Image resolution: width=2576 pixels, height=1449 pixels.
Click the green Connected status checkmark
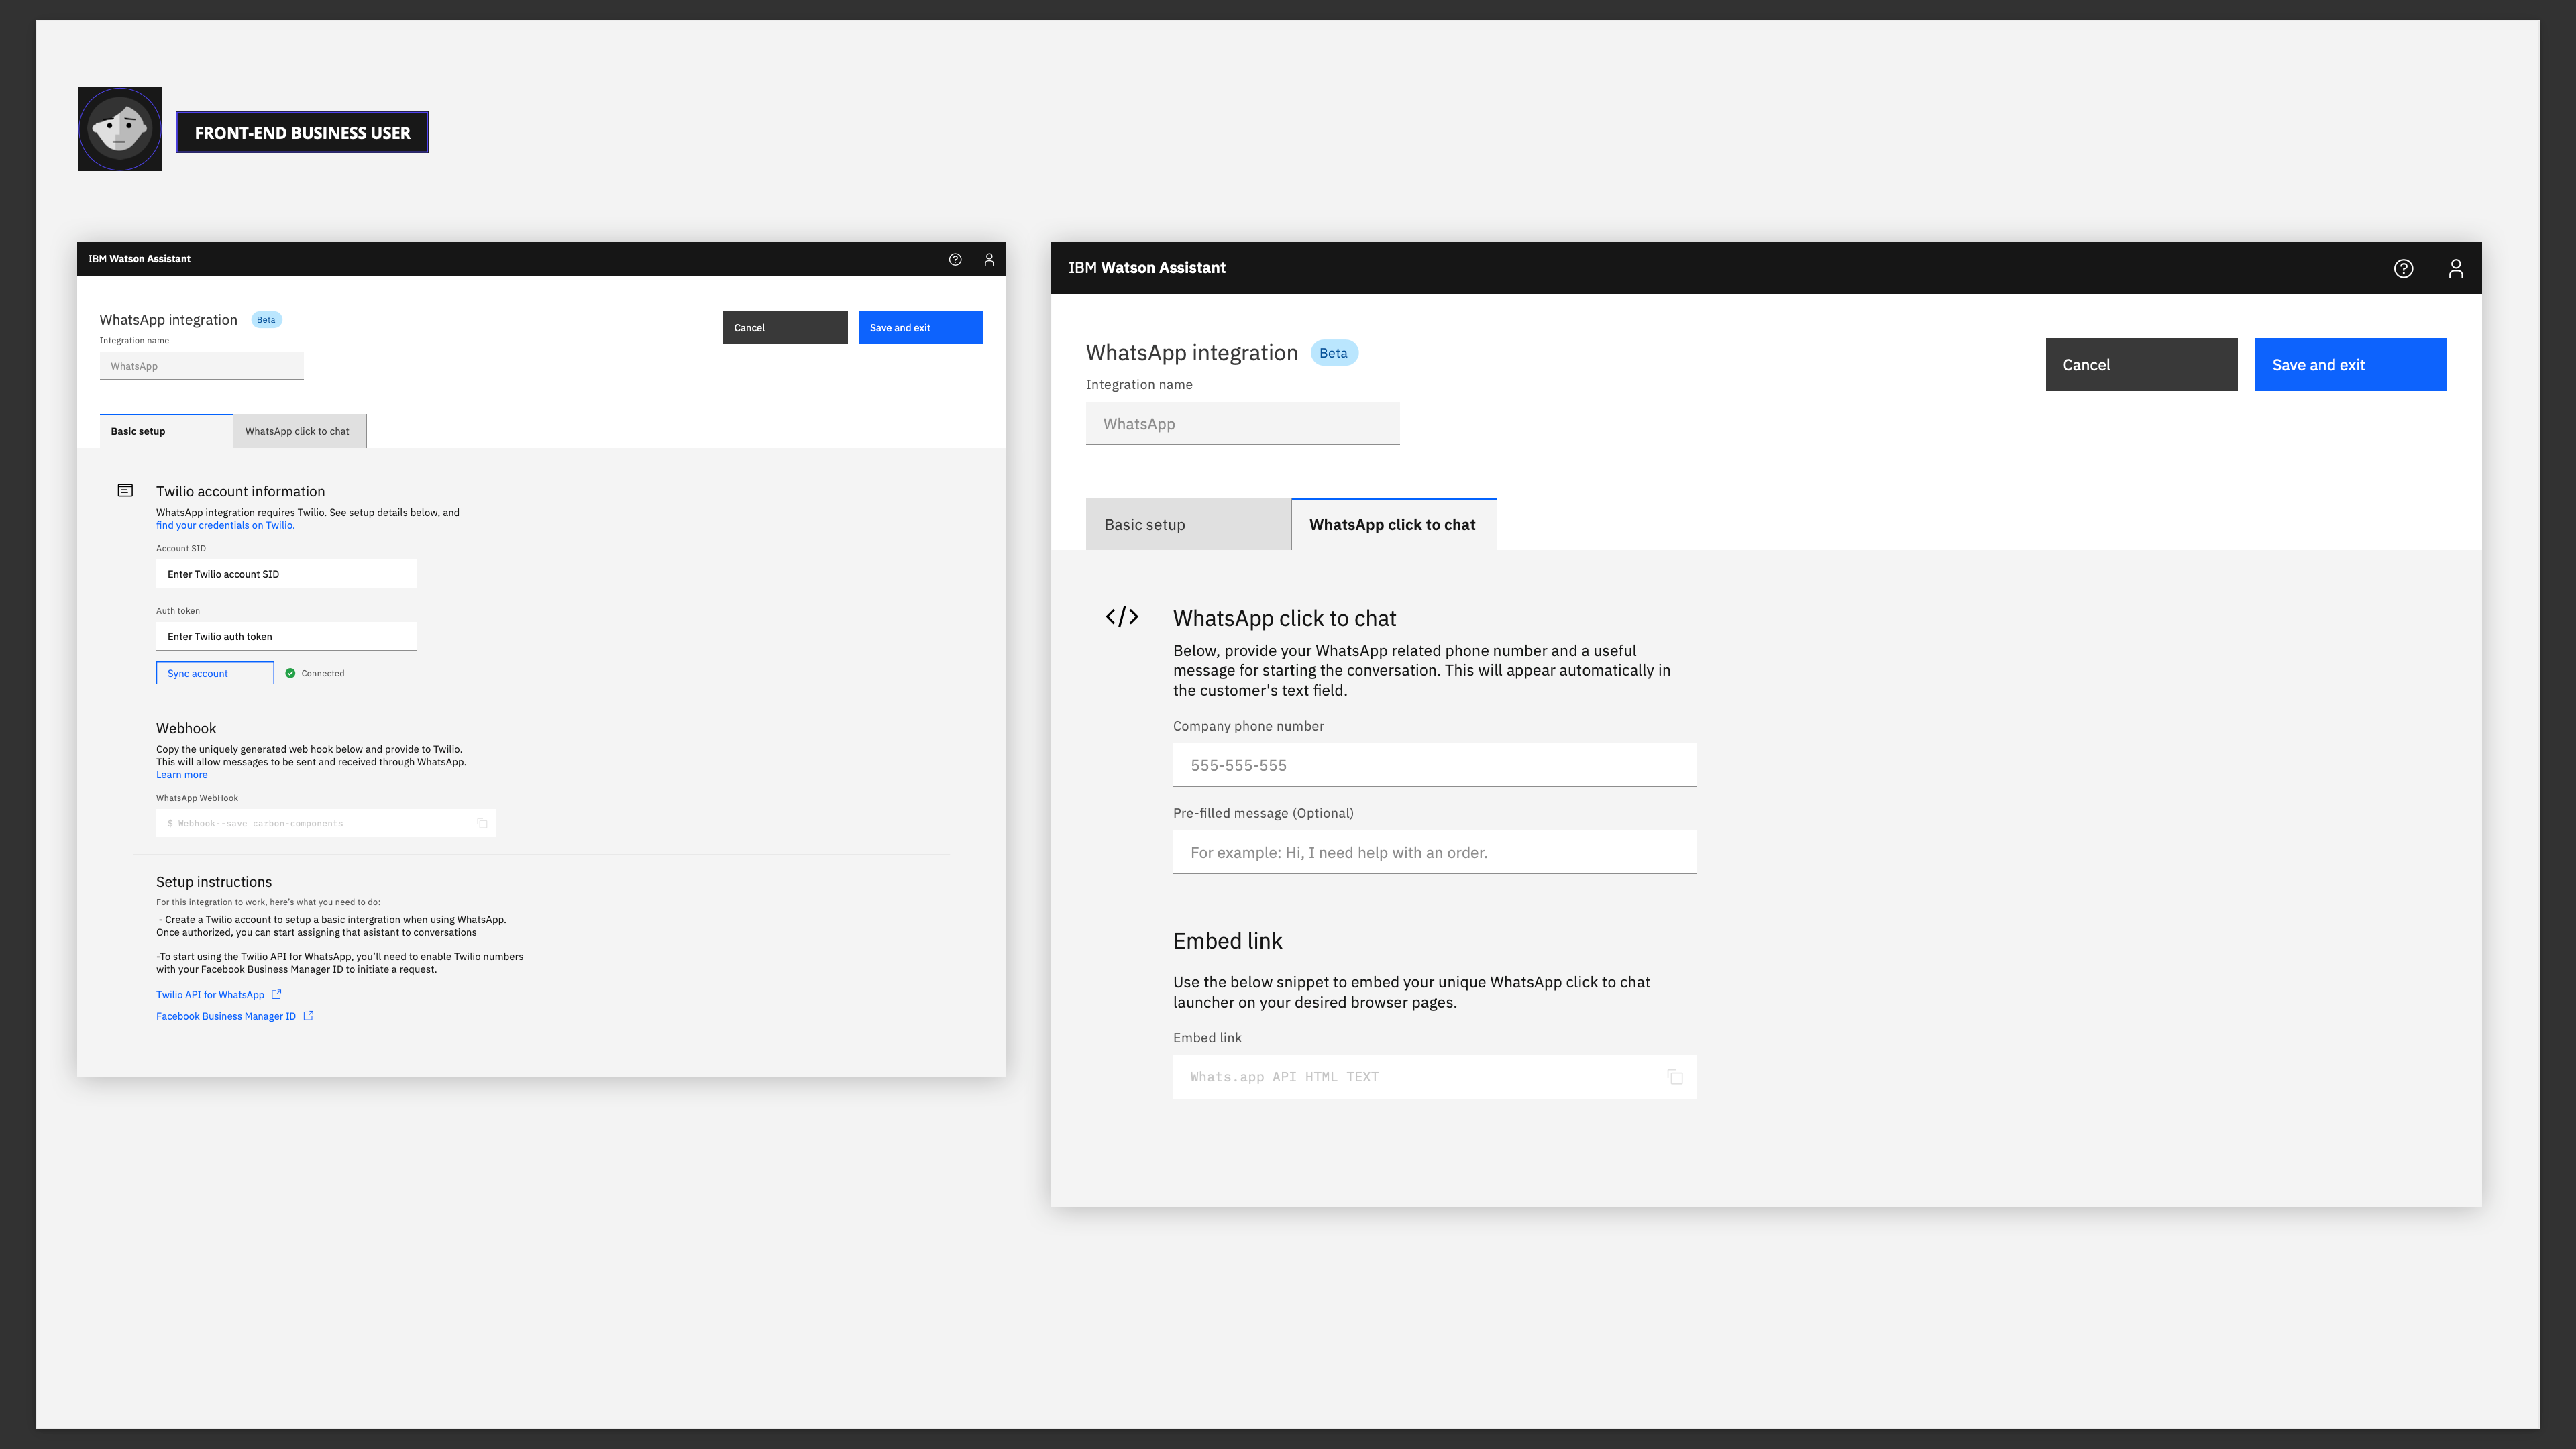290,673
